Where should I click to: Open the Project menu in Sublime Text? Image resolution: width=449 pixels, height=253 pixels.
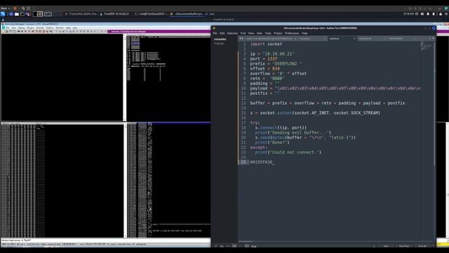point(278,33)
